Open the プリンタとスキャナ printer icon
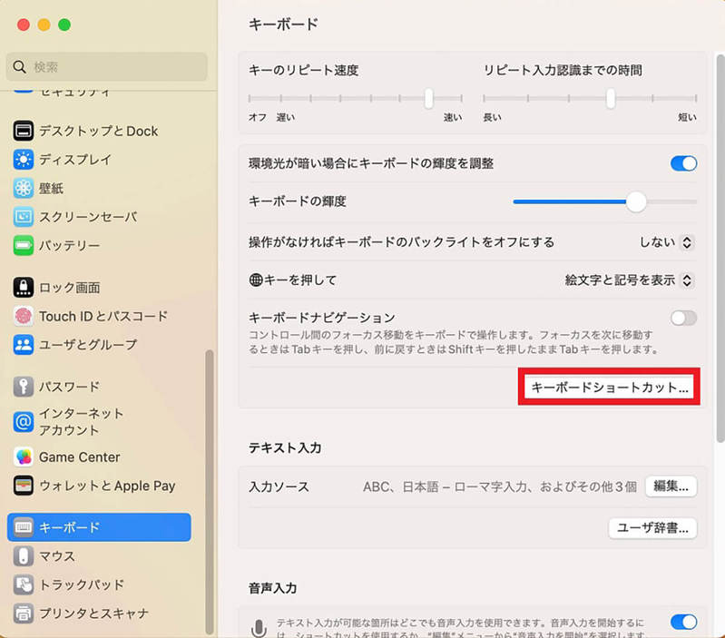Screen dimensions: 725x638 (23, 613)
